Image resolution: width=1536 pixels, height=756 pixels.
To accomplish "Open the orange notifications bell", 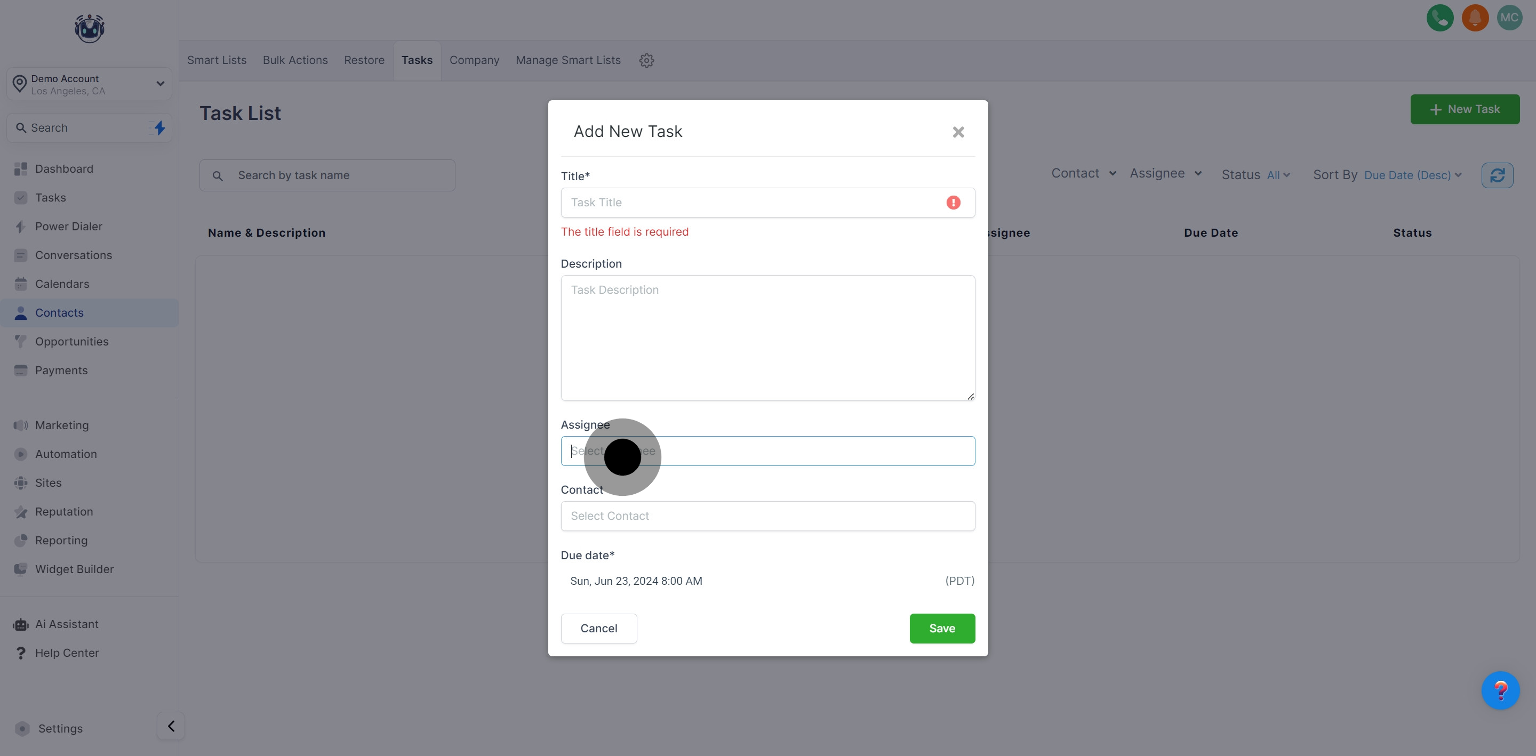I will [1475, 18].
